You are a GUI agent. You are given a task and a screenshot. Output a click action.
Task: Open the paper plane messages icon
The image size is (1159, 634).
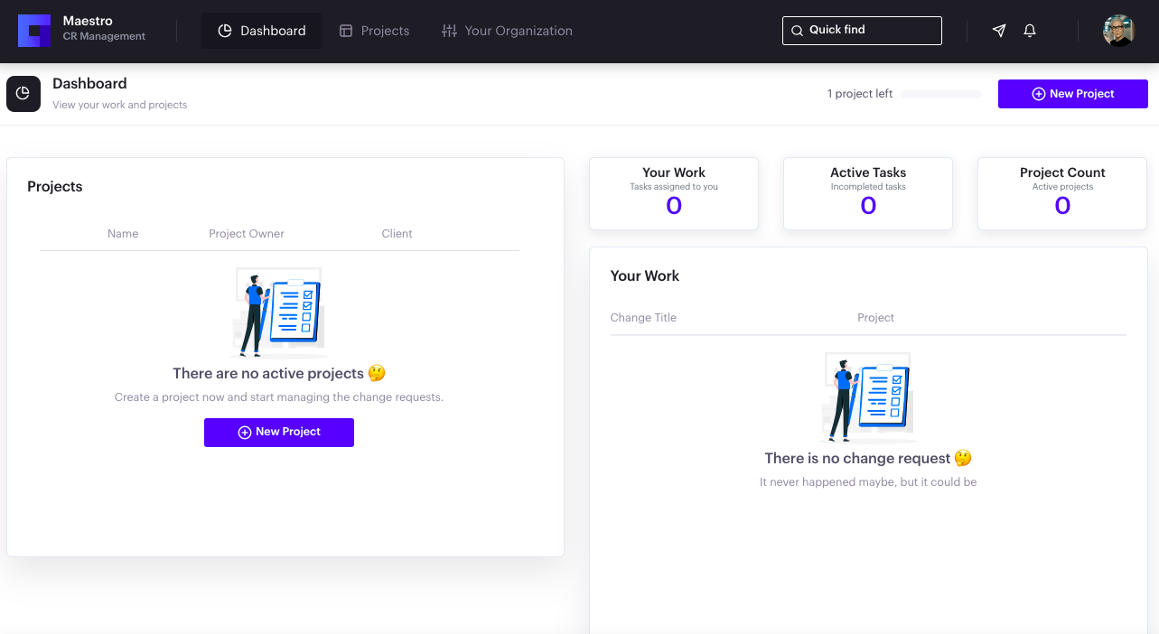[x=998, y=30]
